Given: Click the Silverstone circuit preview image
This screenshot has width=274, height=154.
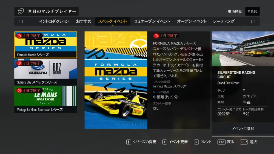Looking at the screenshot, I should tap(243, 49).
